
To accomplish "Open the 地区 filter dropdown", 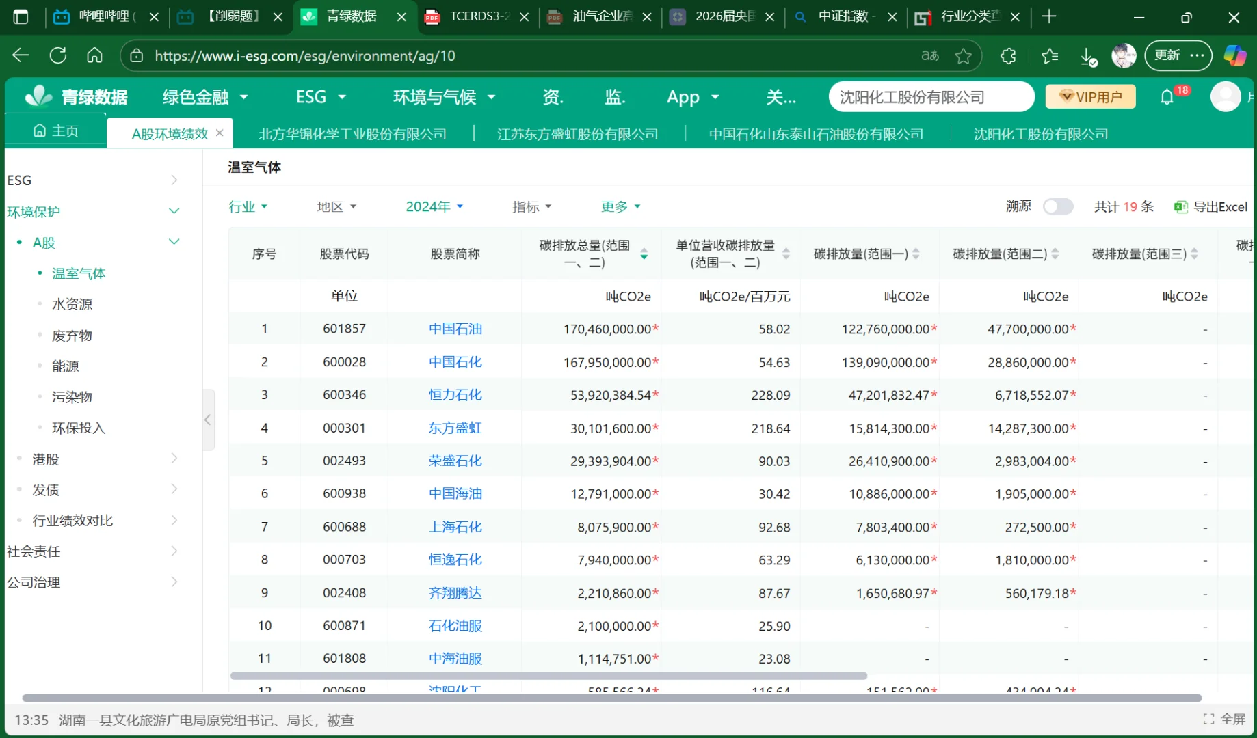I will [336, 206].
